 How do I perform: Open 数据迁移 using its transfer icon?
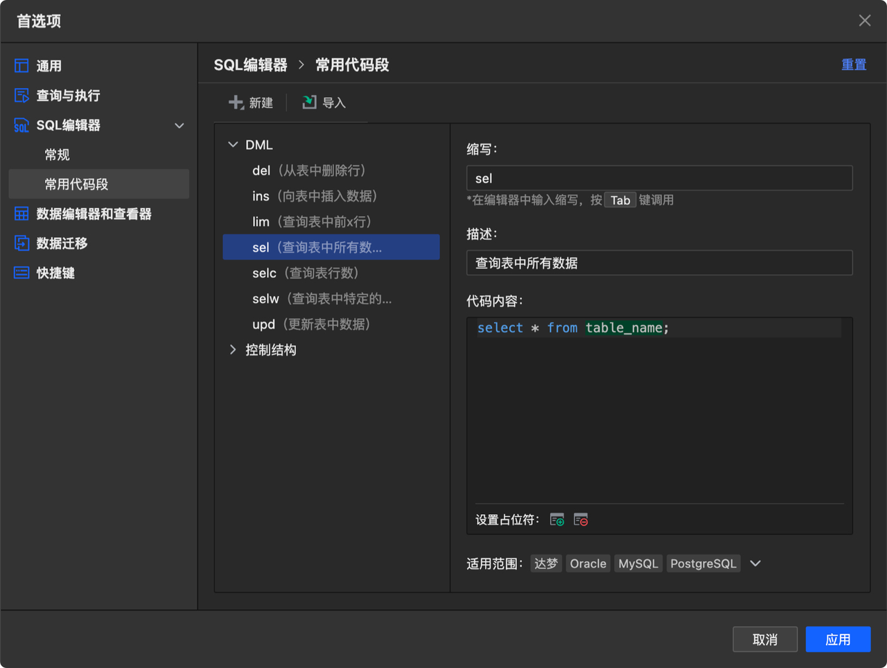[x=20, y=243]
